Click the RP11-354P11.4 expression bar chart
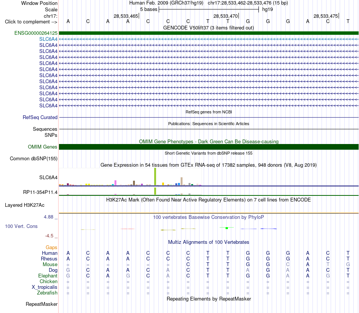The image size is (359, 313). [x=130, y=191]
